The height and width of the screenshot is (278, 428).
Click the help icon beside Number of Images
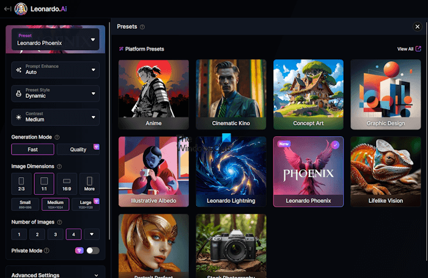59,222
